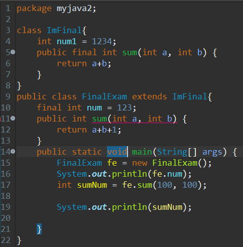Click the new keyword on line 15
Image resolution: width=243 pixels, height=247 pixels.
tap(140, 163)
